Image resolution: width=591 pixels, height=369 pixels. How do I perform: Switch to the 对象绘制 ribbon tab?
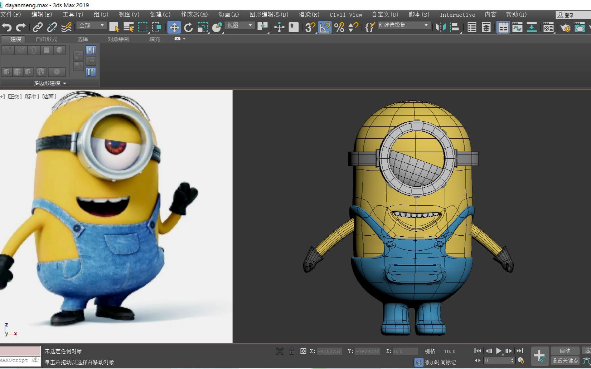118,39
